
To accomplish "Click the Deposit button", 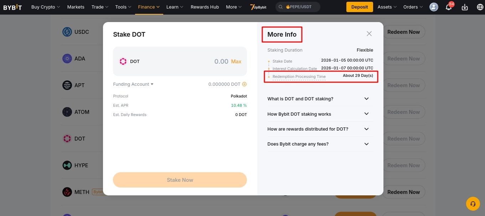I will point(360,7).
